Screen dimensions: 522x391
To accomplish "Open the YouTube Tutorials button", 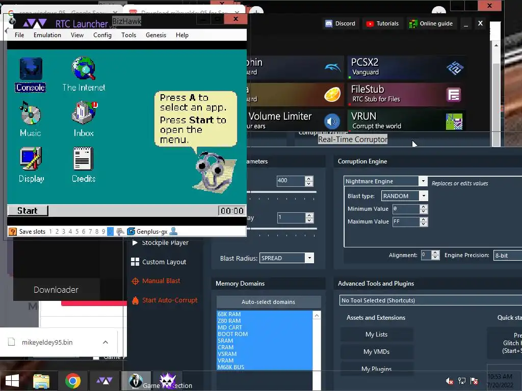I will [x=382, y=23].
